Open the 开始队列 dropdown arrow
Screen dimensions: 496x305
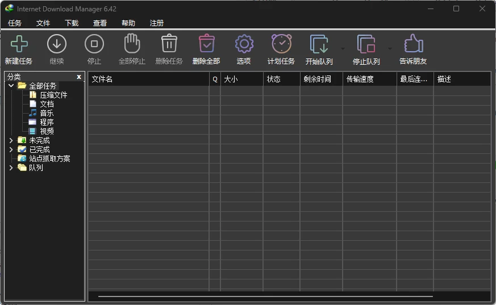(343, 49)
